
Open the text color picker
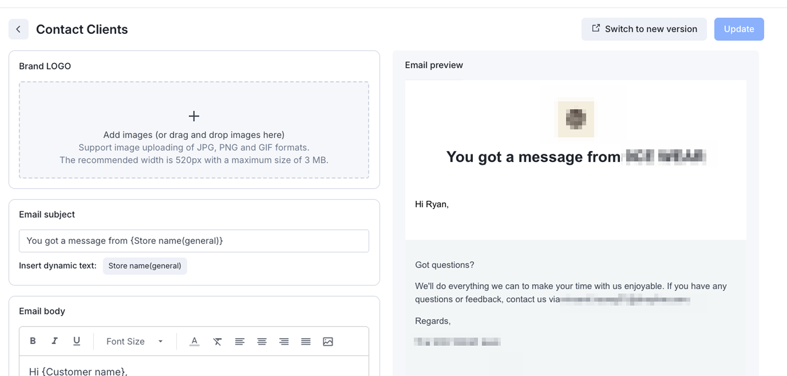pyautogui.click(x=195, y=342)
